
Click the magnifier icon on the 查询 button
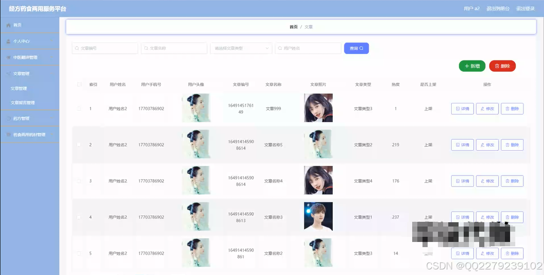point(362,48)
